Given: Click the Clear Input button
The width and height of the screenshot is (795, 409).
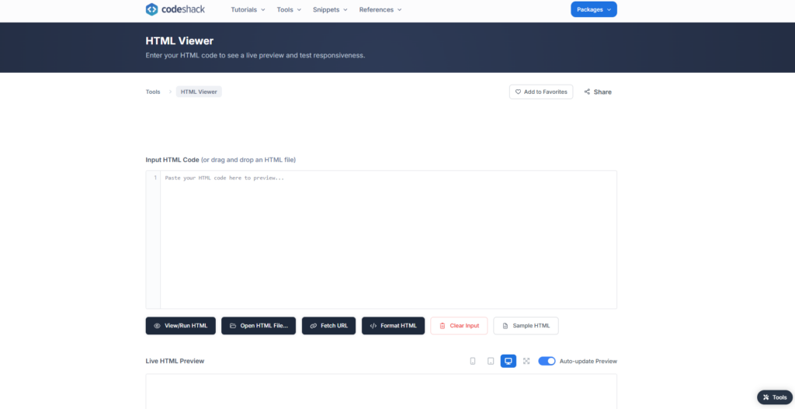Looking at the screenshot, I should (x=459, y=326).
